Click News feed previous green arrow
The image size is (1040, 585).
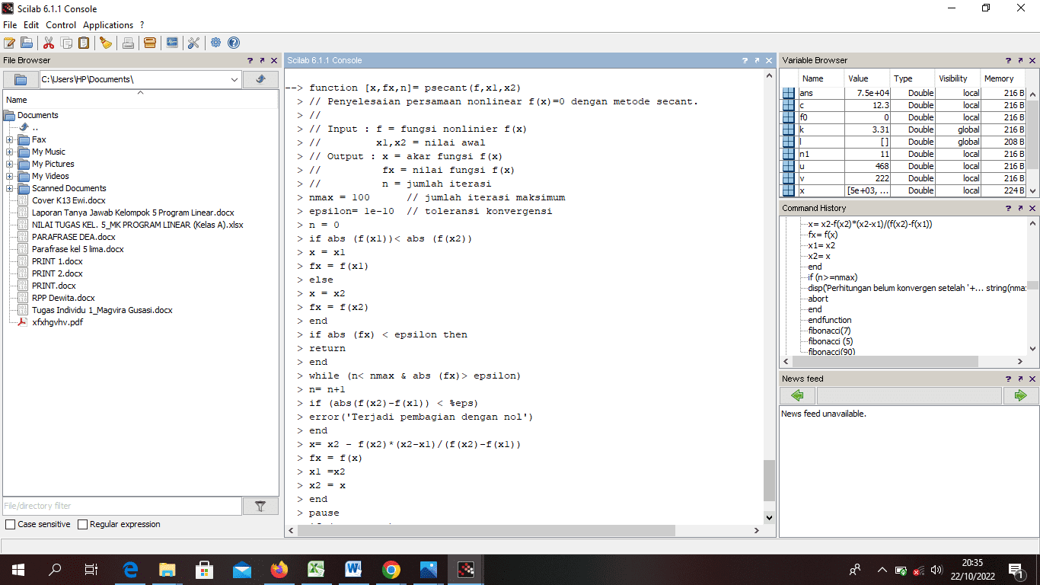pyautogui.click(x=798, y=395)
